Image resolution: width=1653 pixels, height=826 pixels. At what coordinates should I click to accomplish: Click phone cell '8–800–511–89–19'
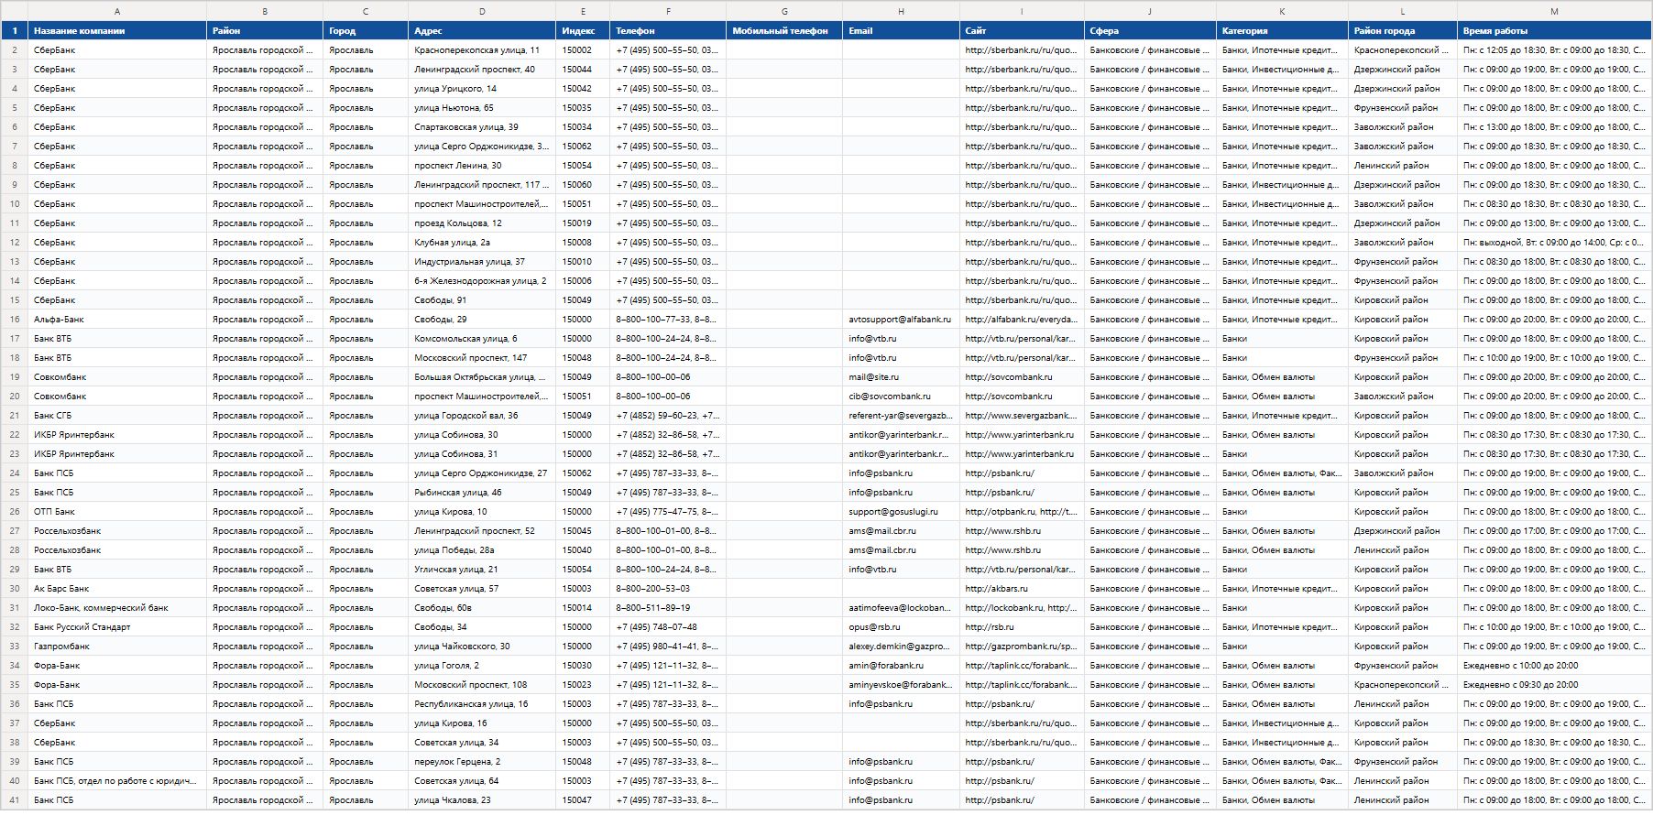[x=668, y=608]
